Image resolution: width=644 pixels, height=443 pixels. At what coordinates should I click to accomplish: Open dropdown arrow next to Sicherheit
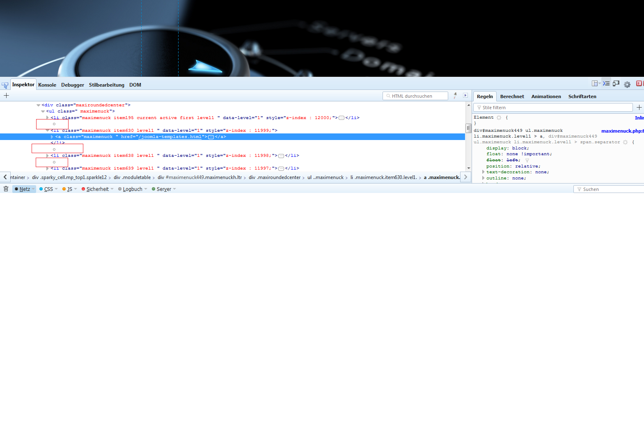[x=112, y=189]
